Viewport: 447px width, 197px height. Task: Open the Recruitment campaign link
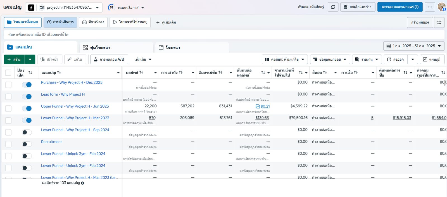(x=51, y=142)
